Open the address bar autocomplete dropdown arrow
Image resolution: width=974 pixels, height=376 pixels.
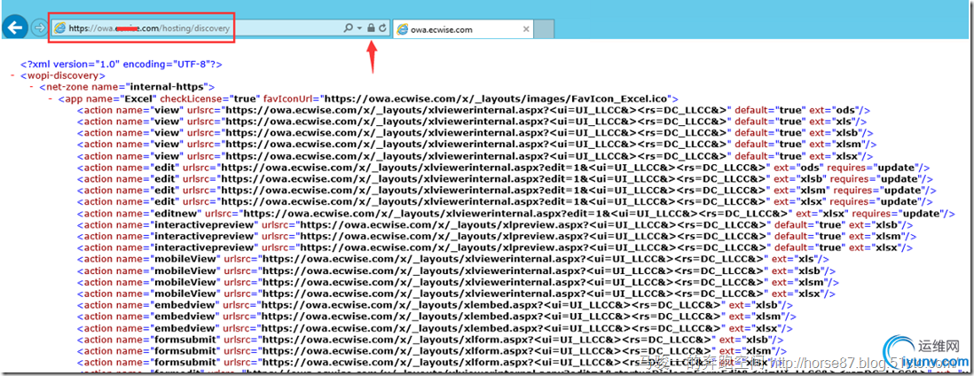(359, 28)
